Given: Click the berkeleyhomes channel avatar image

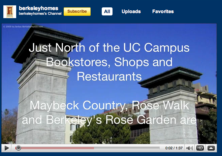Looking at the screenshot, I should (10, 11).
